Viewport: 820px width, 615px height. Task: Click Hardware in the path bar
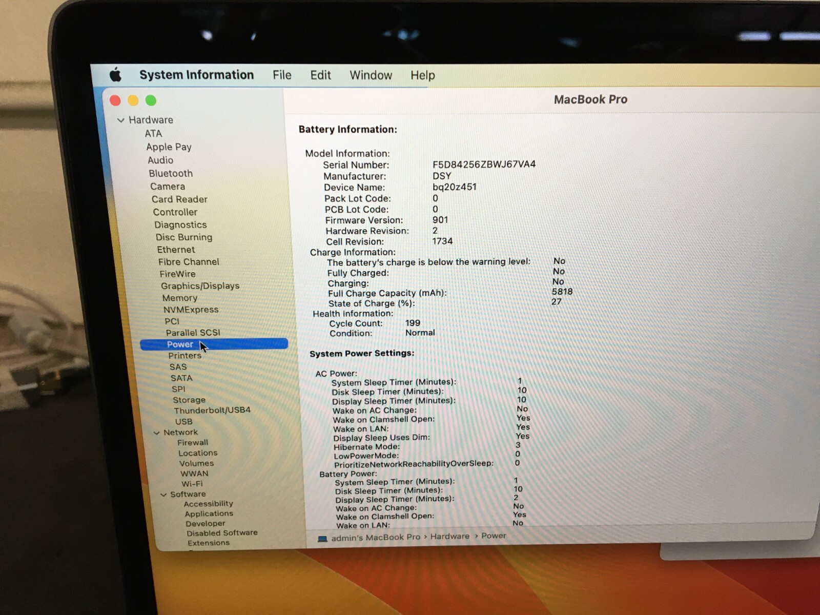click(450, 537)
